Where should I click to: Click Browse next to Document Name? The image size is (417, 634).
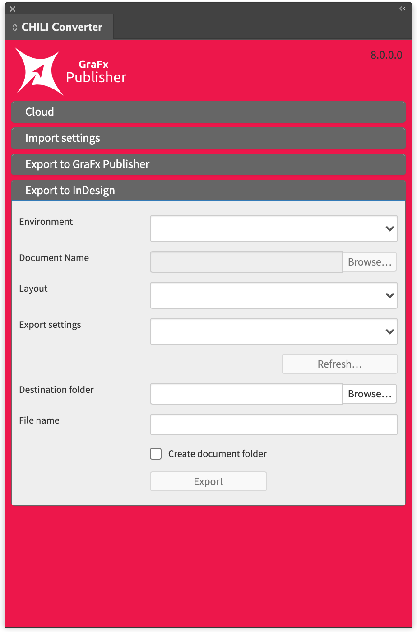[370, 262]
